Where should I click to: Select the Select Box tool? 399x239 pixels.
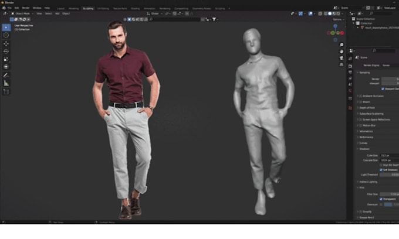(x=6, y=28)
